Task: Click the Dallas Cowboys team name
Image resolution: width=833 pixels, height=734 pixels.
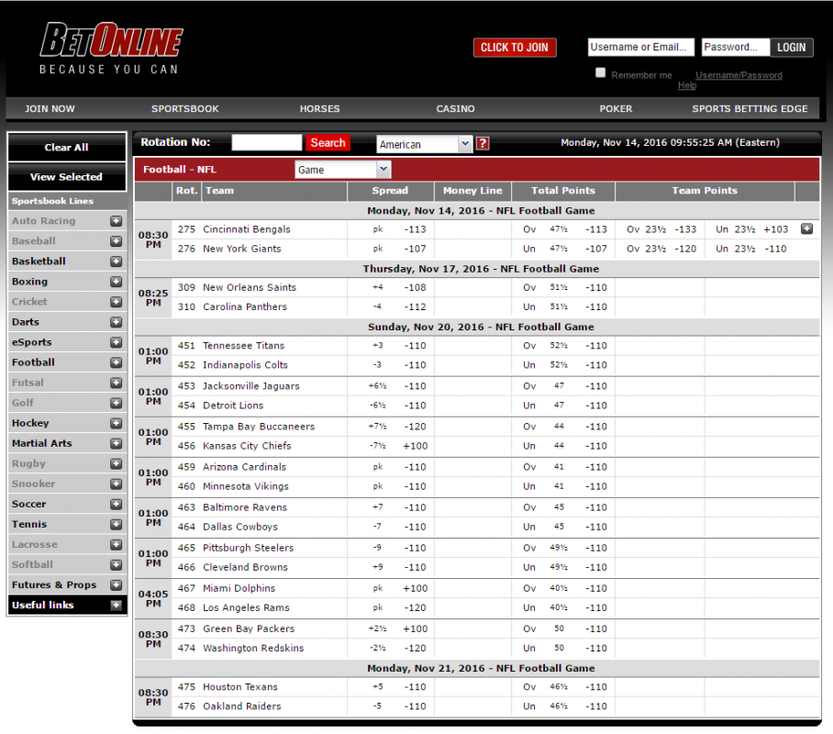Action: click(x=240, y=527)
